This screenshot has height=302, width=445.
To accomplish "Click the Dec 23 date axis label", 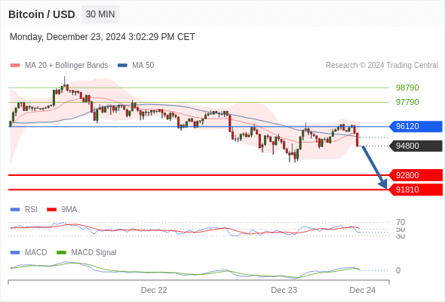I will click(x=284, y=290).
